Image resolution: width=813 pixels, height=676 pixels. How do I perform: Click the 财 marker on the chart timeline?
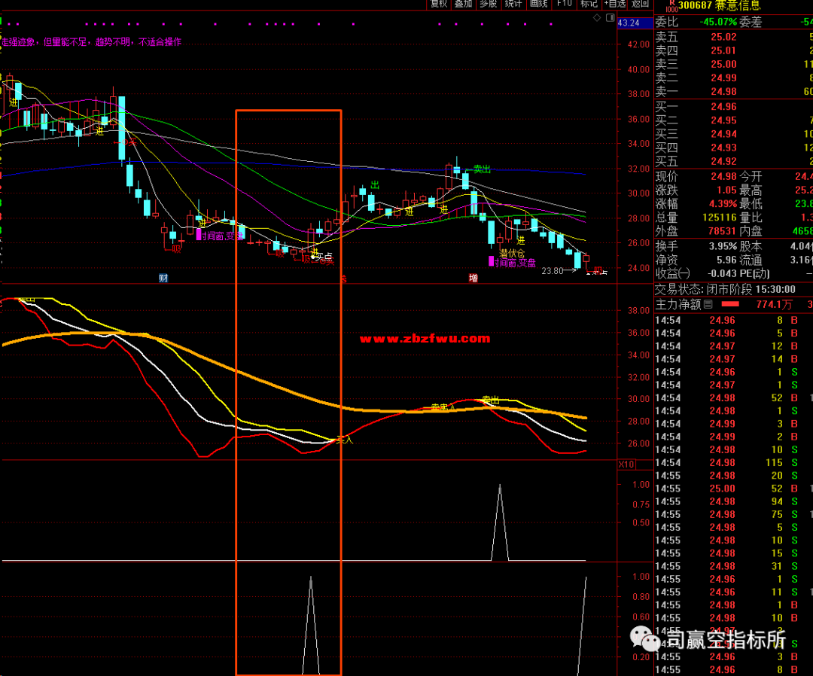pos(163,279)
